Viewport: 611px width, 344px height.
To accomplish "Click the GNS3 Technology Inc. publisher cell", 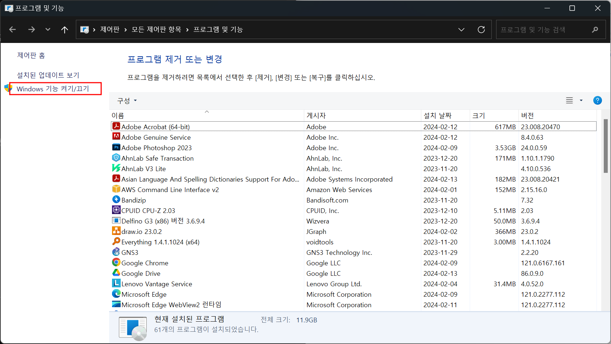I will click(x=339, y=253).
